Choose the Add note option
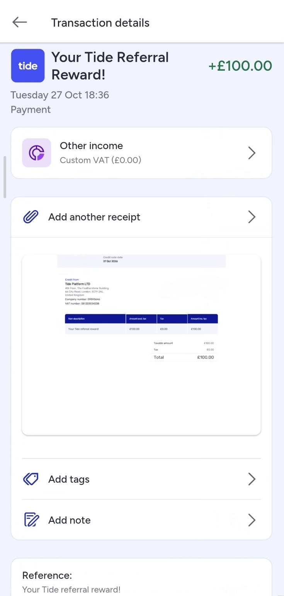This screenshot has height=596, width=284. (x=141, y=520)
